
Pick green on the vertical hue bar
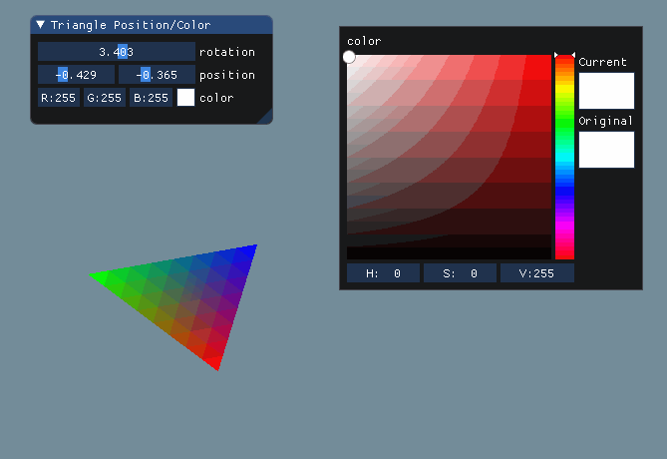point(564,124)
